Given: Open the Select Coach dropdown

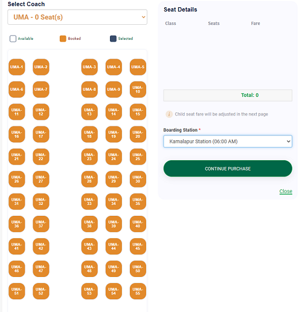Looking at the screenshot, I should pyautogui.click(x=77, y=17).
